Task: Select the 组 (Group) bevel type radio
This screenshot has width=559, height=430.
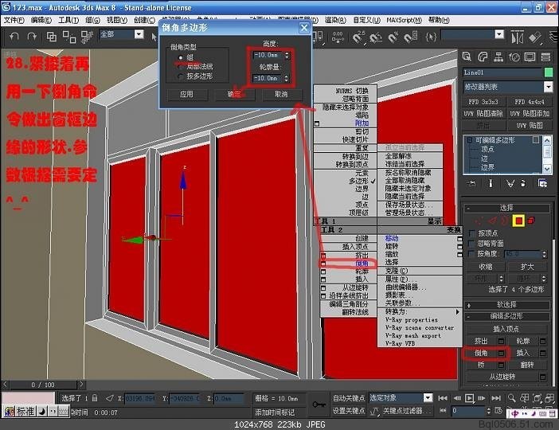Action: click(x=181, y=57)
